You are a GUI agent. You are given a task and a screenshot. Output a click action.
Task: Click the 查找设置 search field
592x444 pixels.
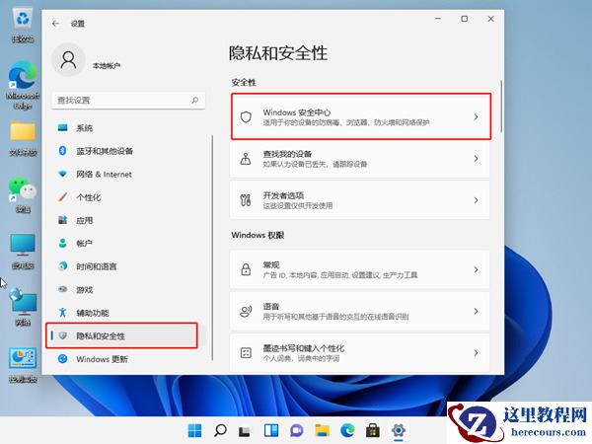(x=128, y=100)
